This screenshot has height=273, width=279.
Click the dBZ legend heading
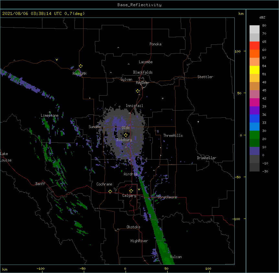(262, 17)
